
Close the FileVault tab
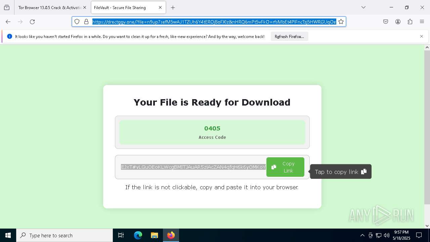[160, 7]
